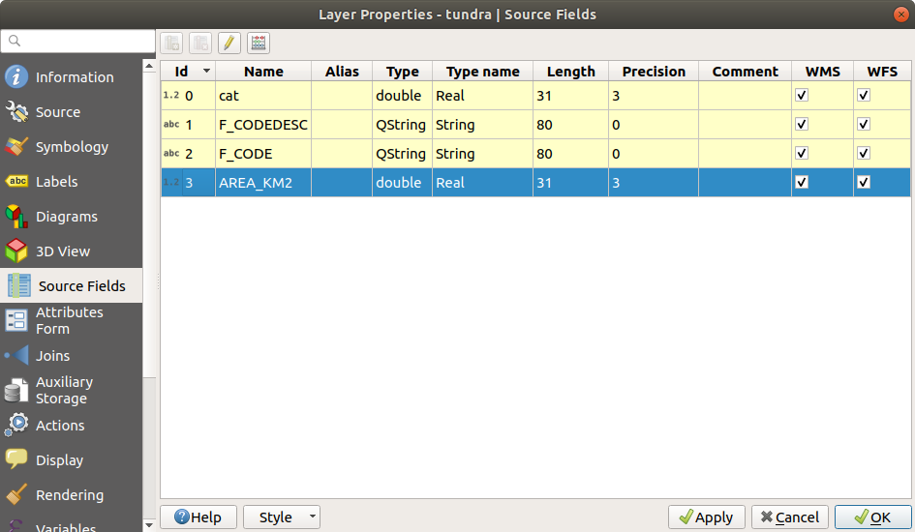Click the Name column header
Screen dimensions: 915x532
point(263,71)
